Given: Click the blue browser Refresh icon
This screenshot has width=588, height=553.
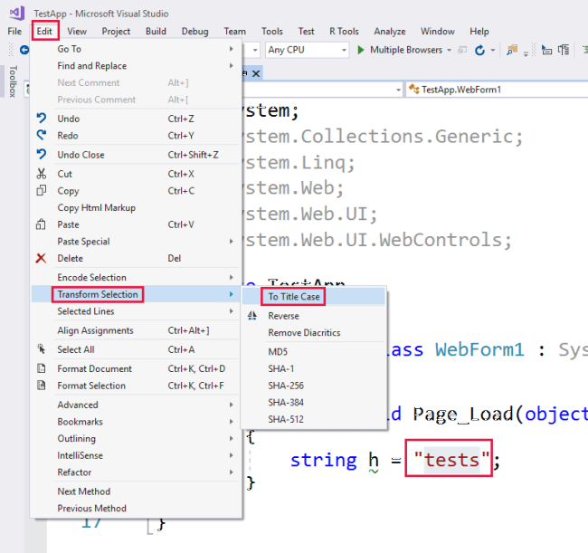Looking at the screenshot, I should [479, 50].
